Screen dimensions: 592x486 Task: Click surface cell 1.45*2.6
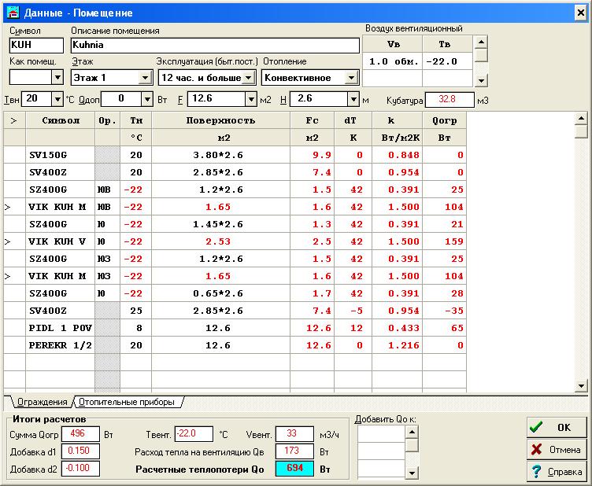(x=221, y=224)
